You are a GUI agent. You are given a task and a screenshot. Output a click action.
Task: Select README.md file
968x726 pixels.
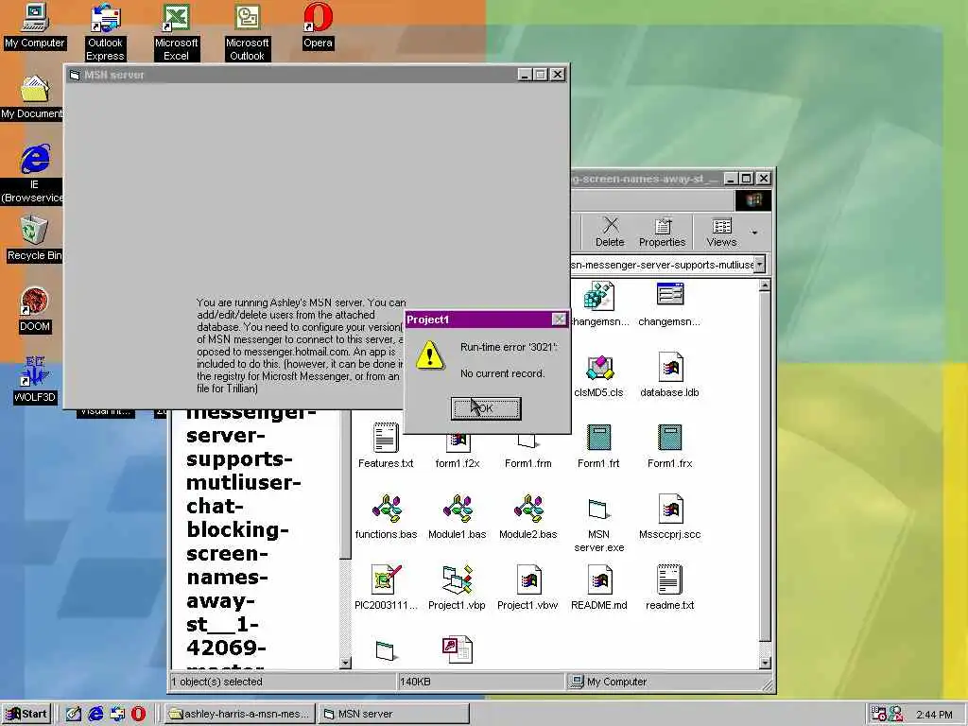point(598,588)
